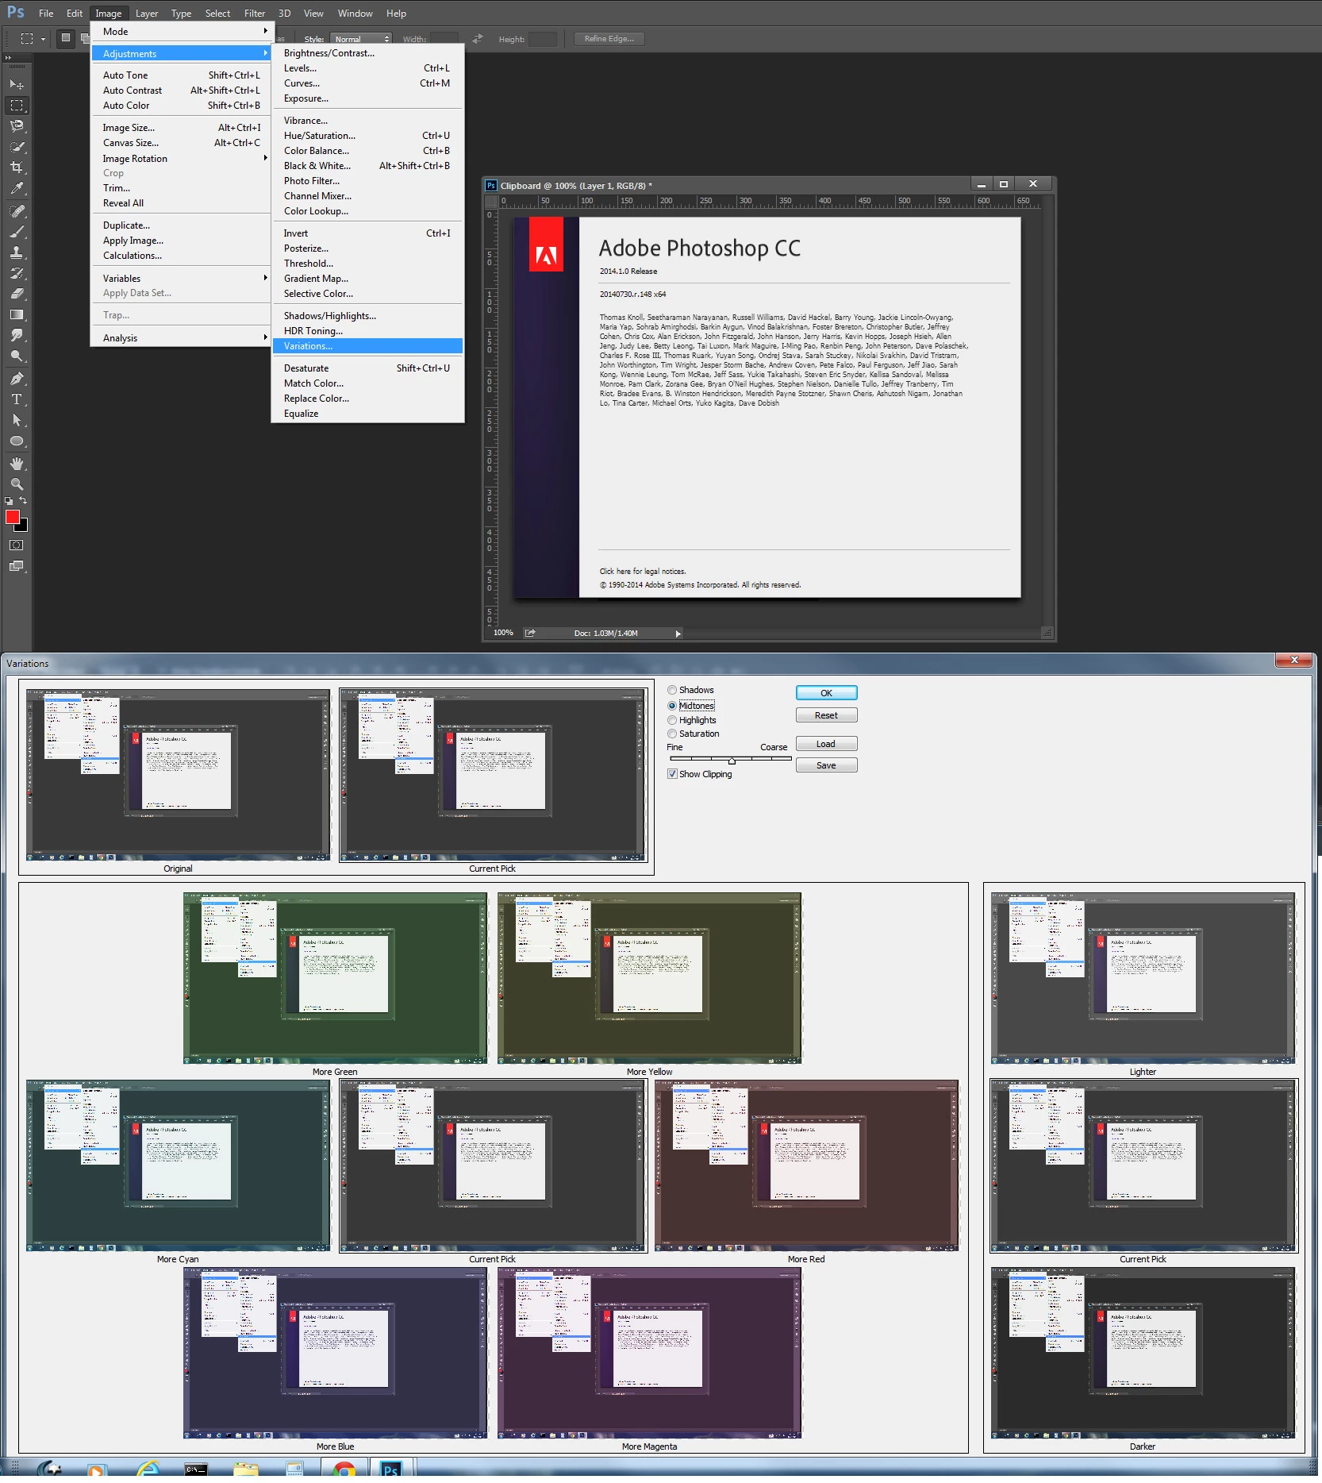Open the document status bar arrow menu
Screen dimensions: 1322x1483
coord(678,634)
